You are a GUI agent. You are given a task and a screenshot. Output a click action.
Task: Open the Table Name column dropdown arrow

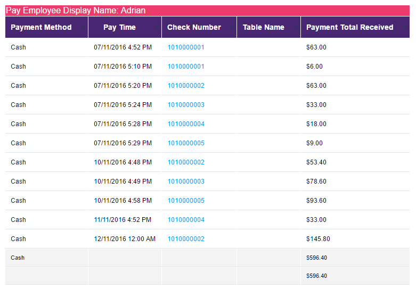coord(296,27)
